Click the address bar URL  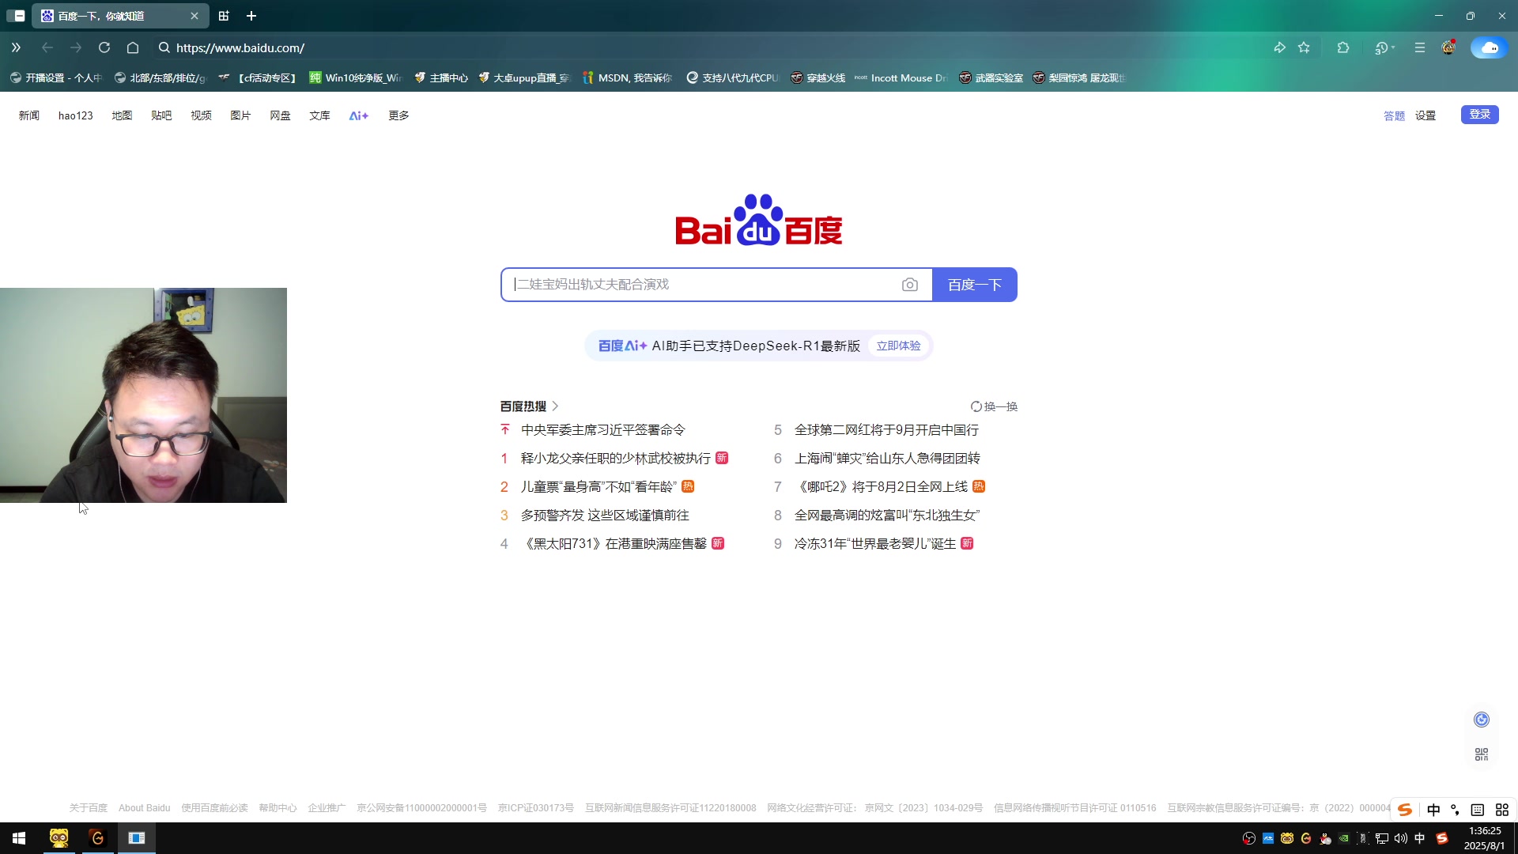pyautogui.click(x=240, y=47)
